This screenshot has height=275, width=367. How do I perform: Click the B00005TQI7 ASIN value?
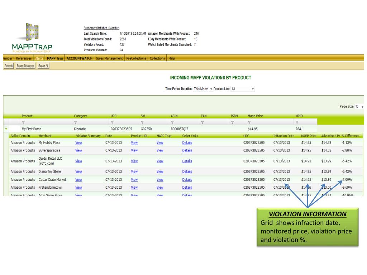tap(180, 129)
